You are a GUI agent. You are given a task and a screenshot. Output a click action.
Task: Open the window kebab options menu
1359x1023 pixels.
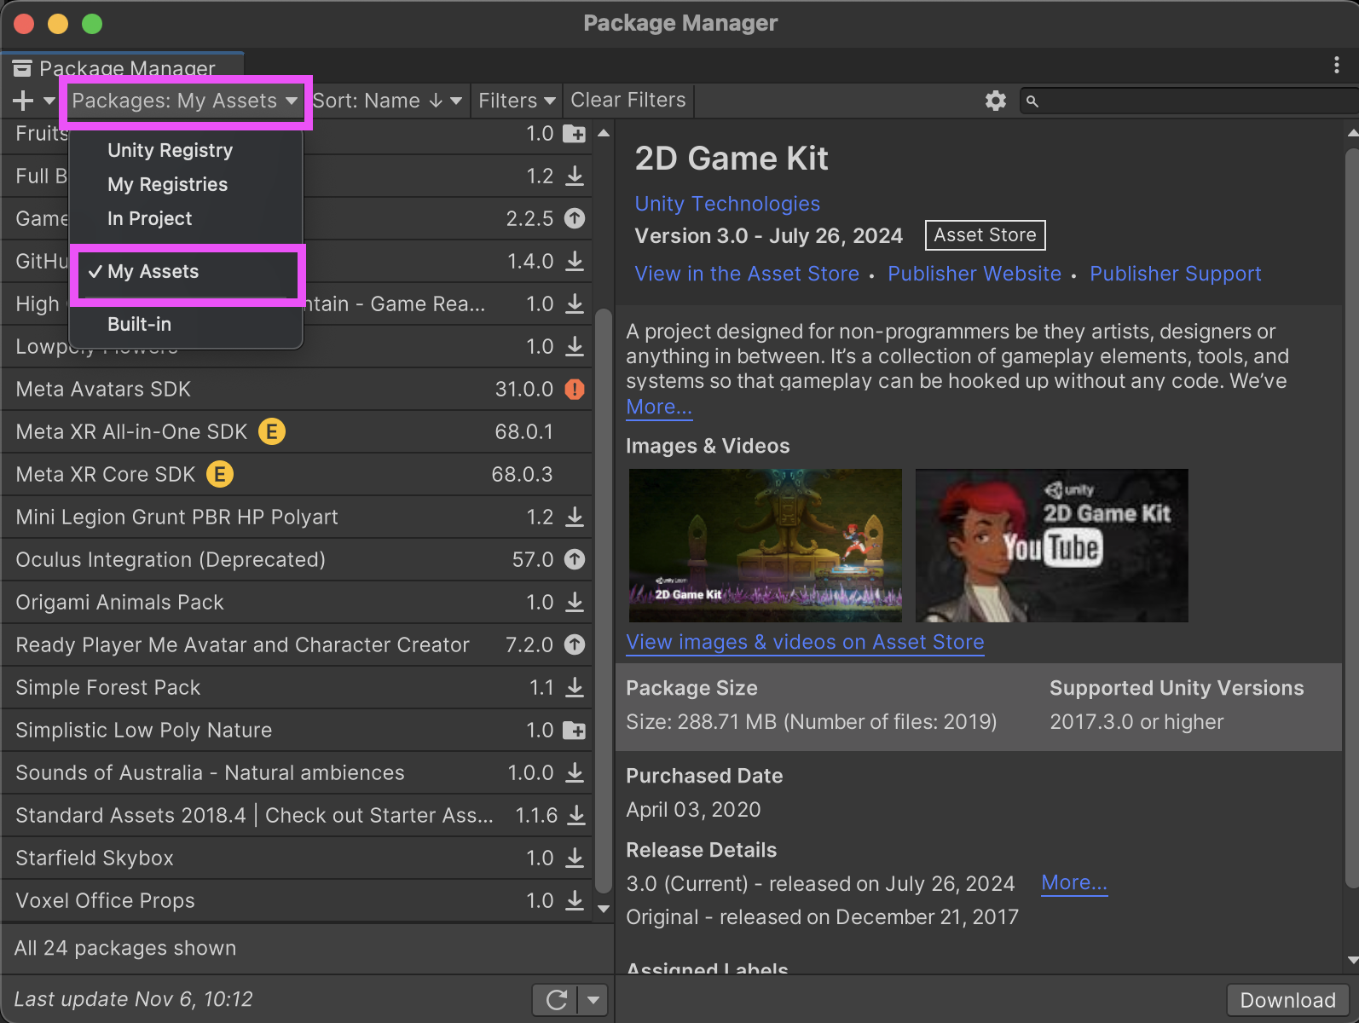(x=1336, y=66)
